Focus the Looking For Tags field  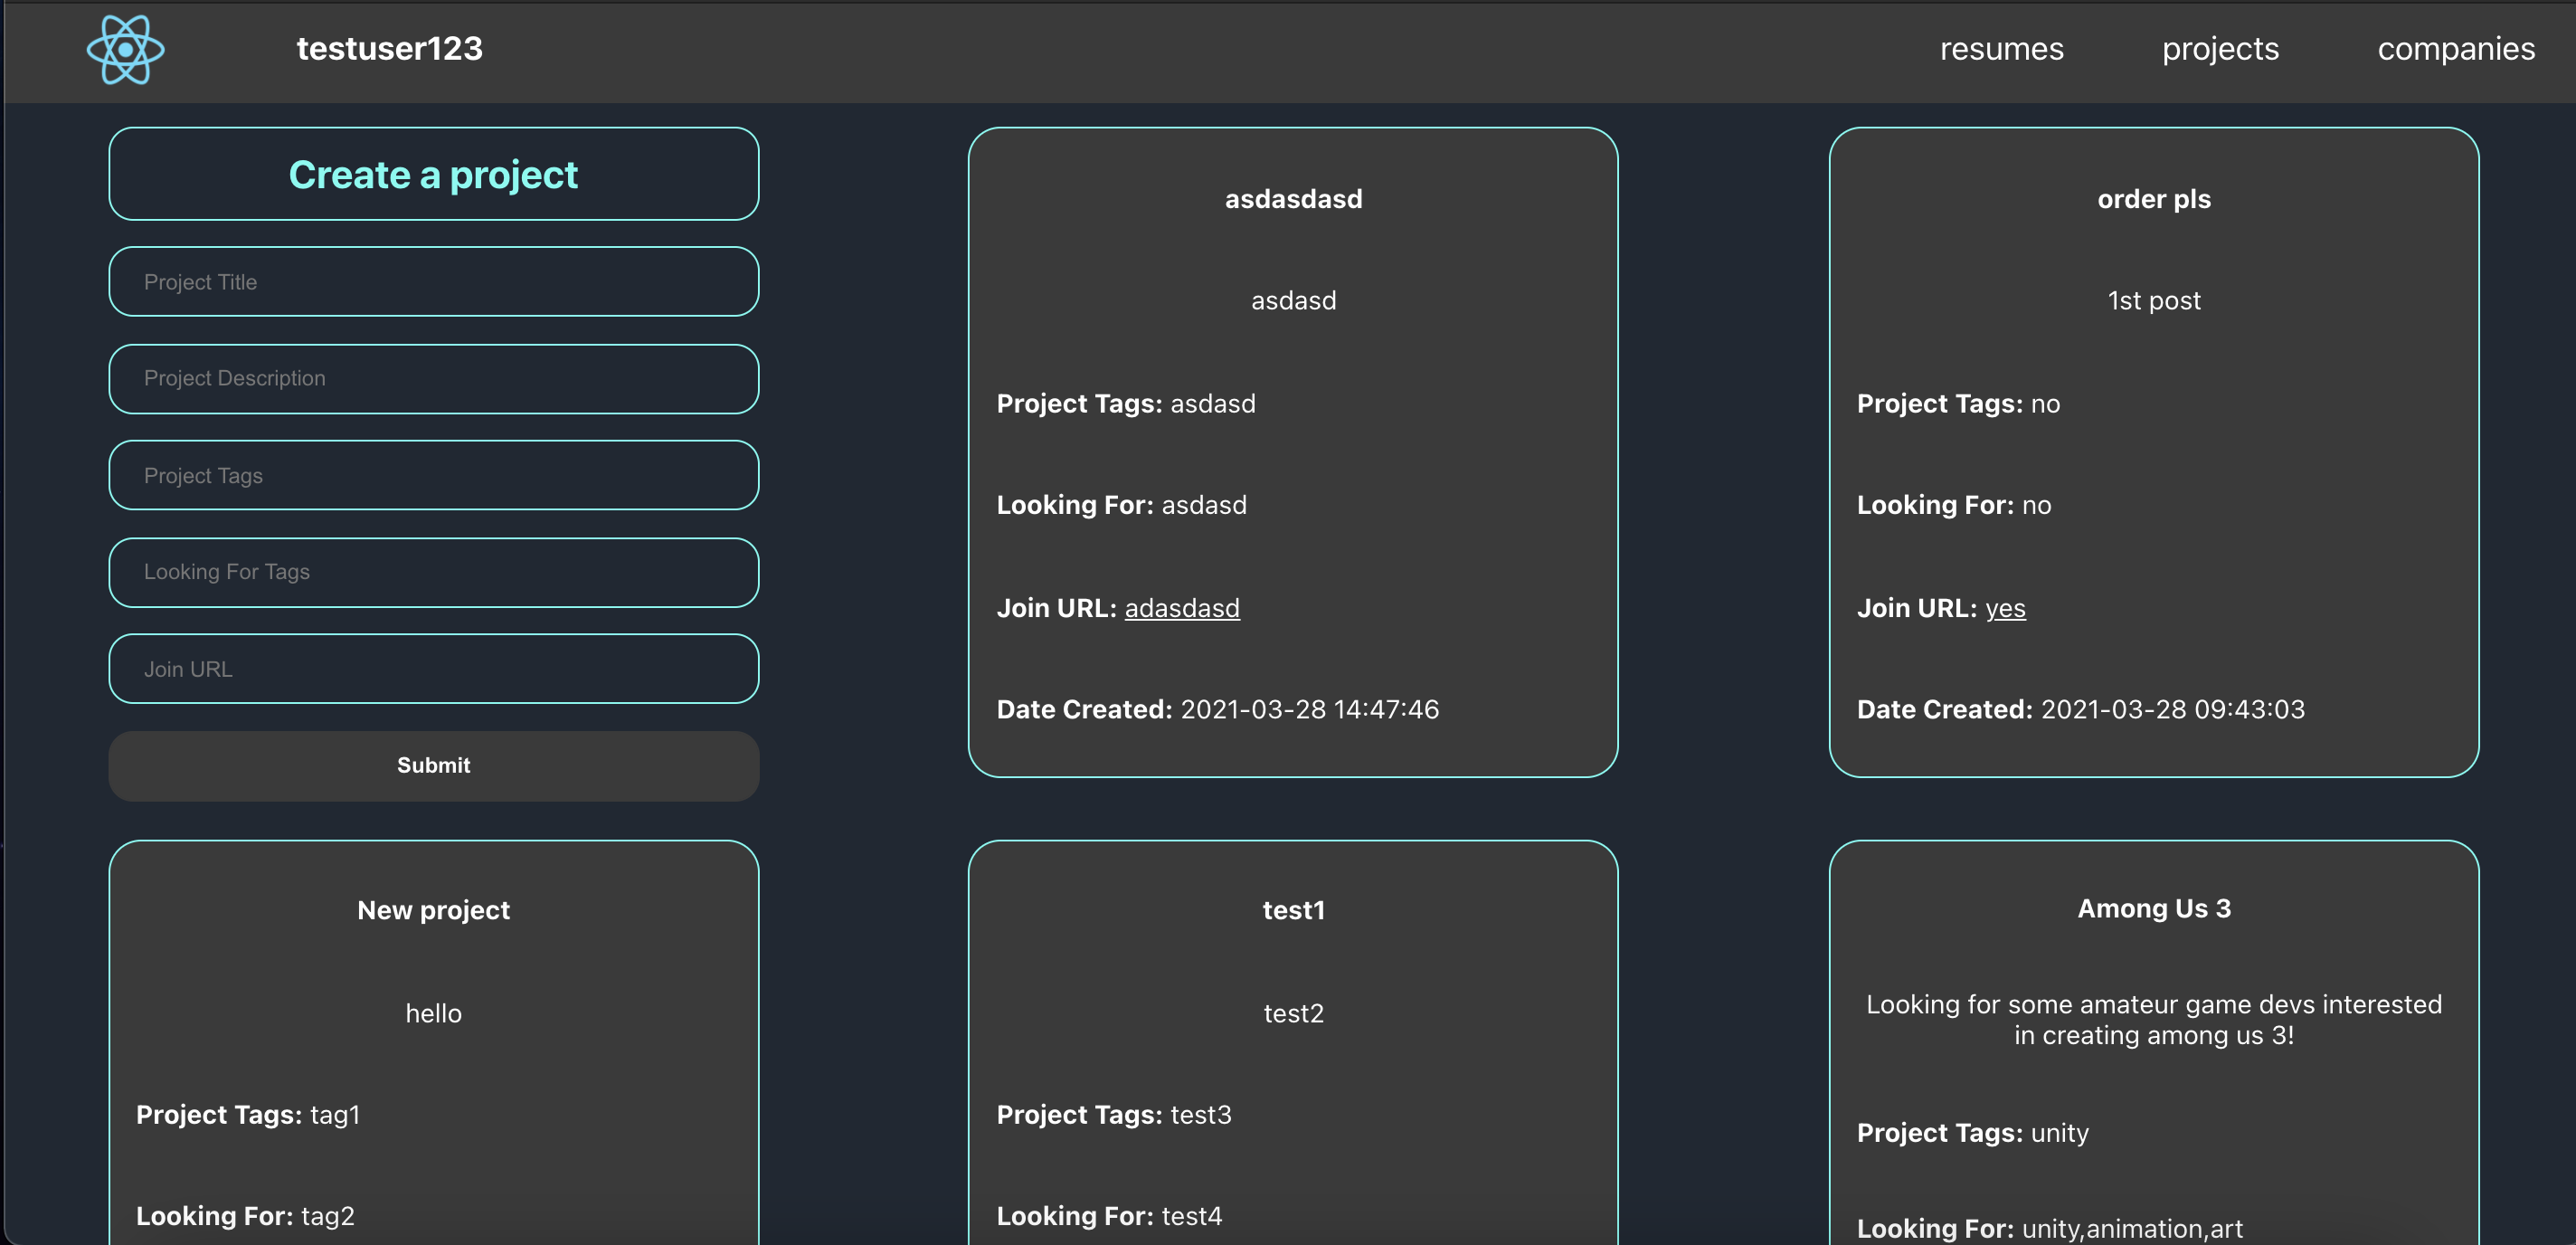[433, 572]
